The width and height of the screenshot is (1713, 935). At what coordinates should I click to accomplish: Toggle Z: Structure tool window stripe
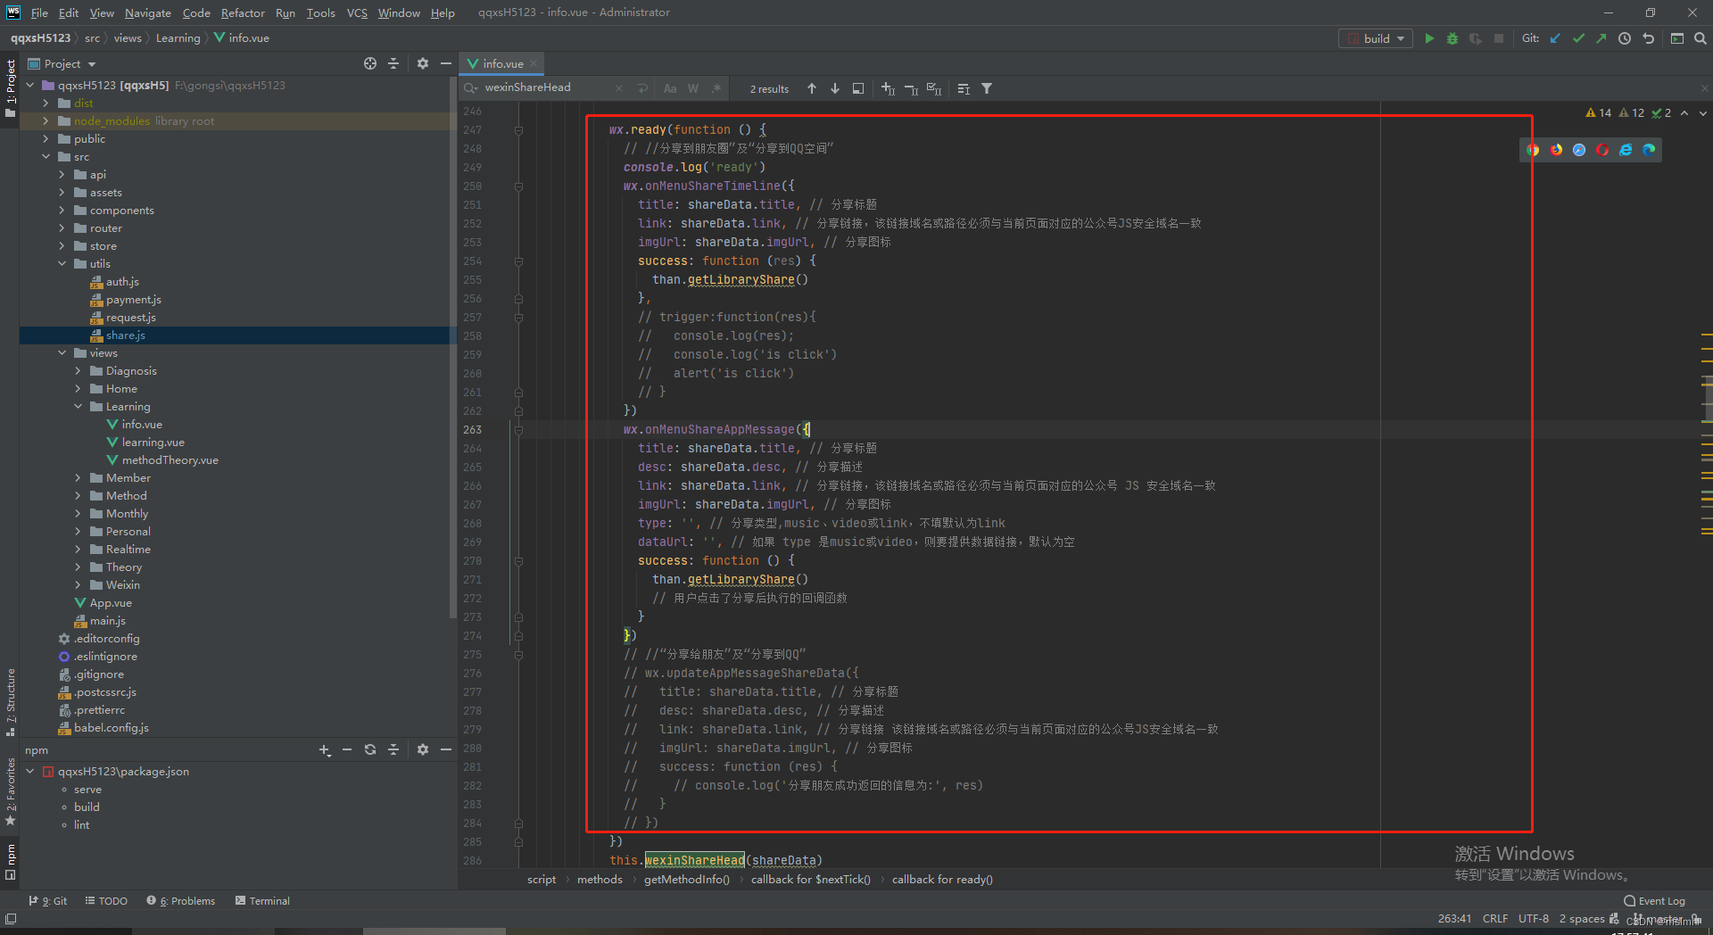tap(10, 702)
